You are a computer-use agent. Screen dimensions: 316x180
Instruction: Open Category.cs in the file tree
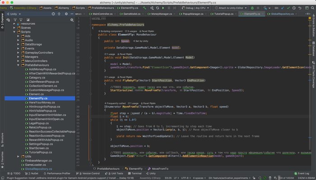[38, 77]
